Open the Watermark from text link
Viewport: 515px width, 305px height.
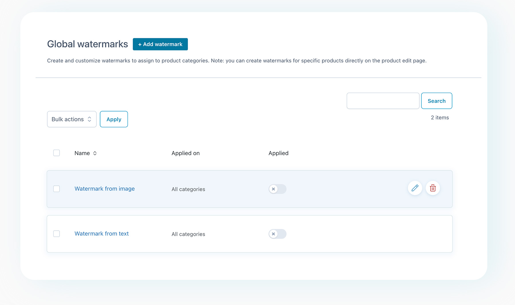(102, 234)
